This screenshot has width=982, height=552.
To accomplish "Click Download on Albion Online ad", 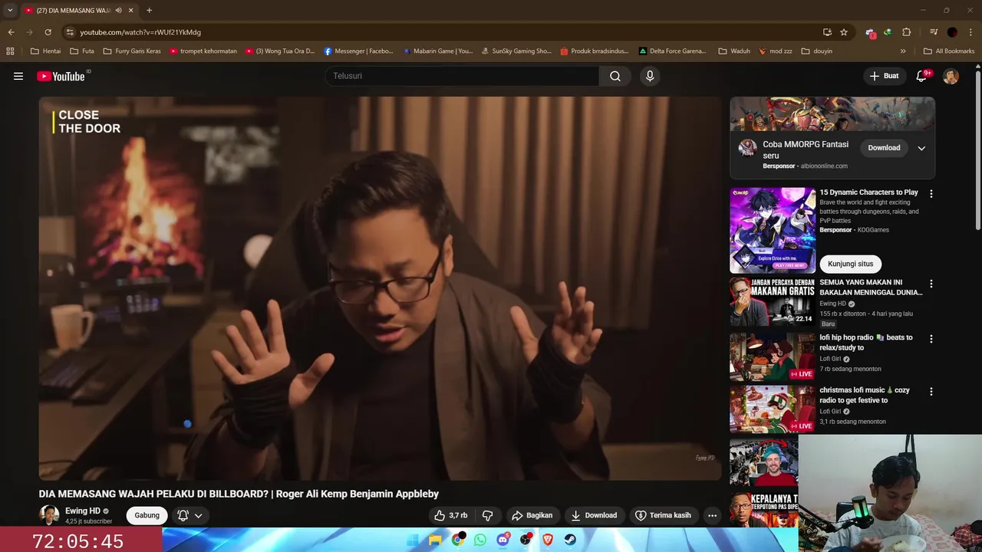I will point(884,148).
